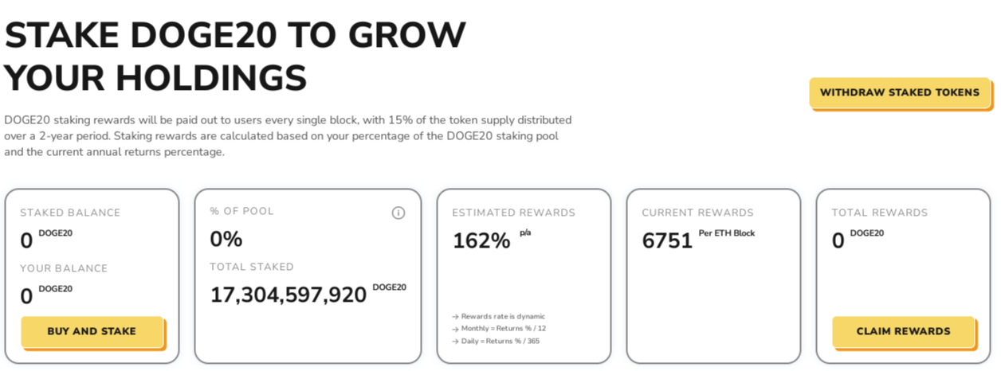Click the Claim Rewards button
Screen dimensions: 1001x371
coord(904,331)
